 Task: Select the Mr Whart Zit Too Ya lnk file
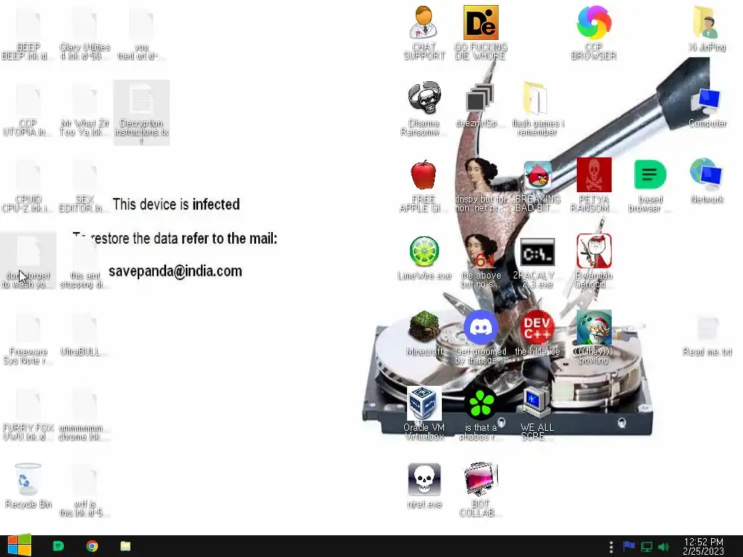coord(85,110)
